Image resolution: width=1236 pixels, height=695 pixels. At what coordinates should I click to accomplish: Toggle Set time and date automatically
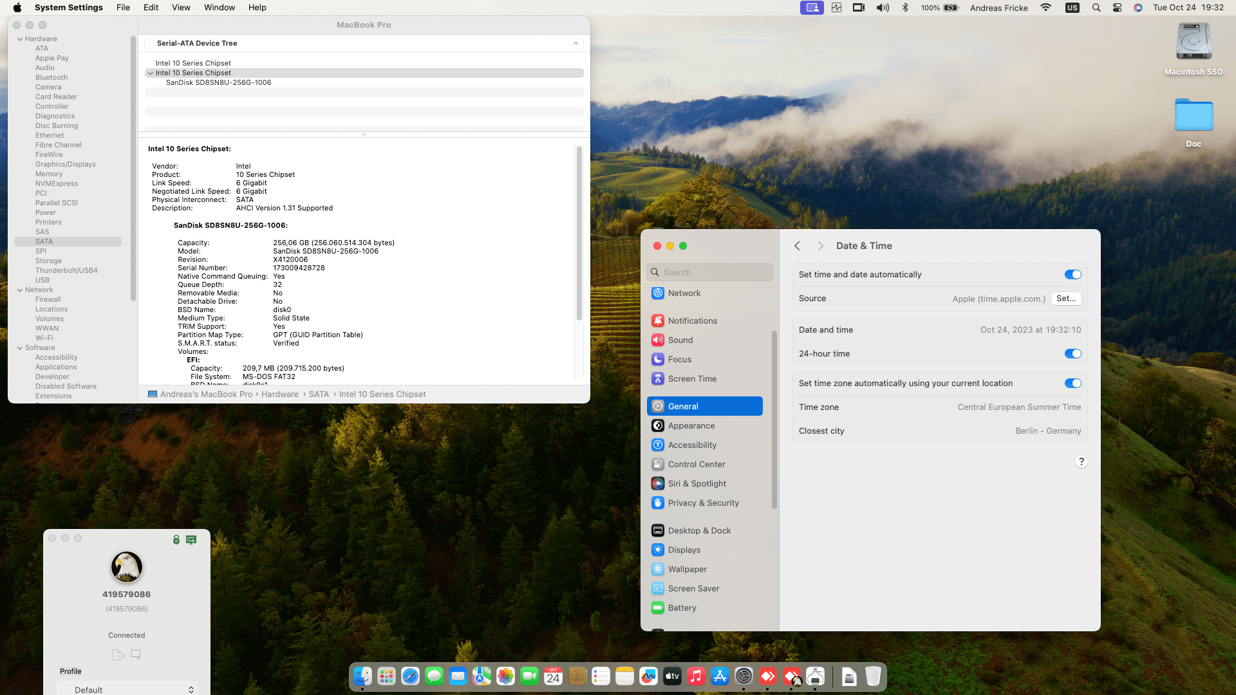(x=1072, y=275)
